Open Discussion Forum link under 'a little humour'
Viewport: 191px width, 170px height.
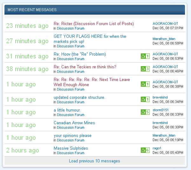coord(71,115)
